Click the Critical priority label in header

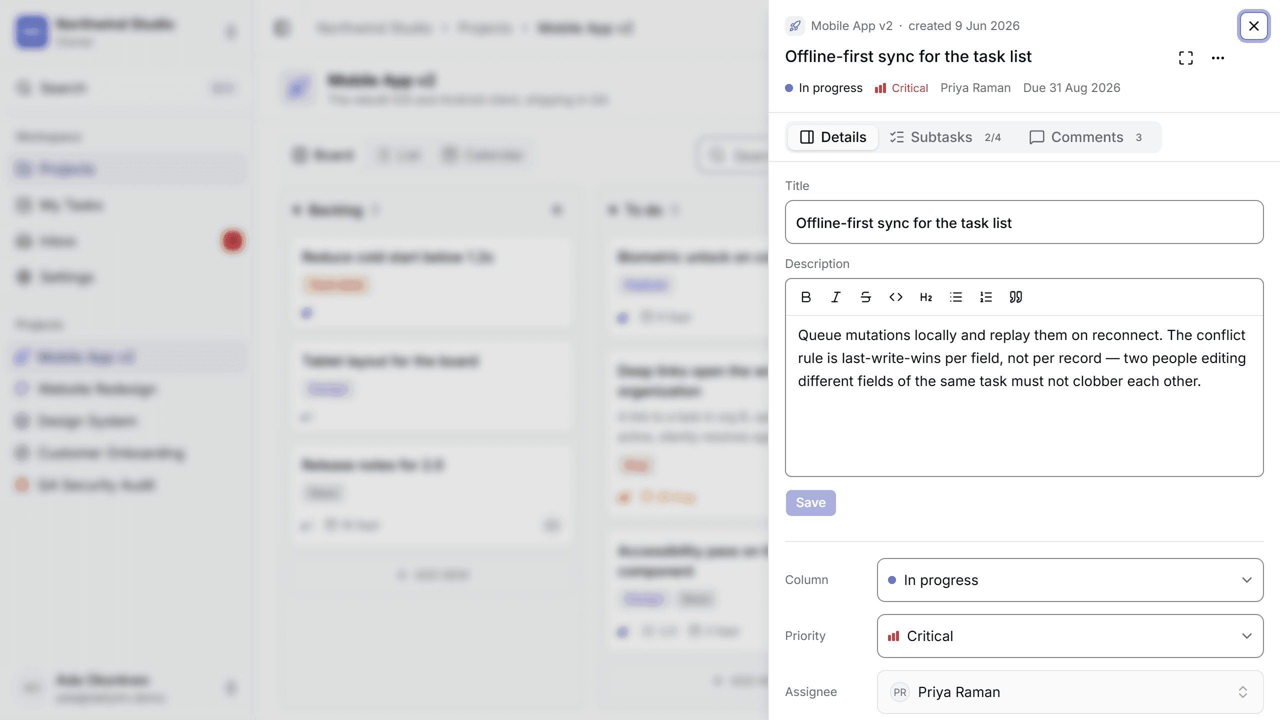tap(901, 88)
